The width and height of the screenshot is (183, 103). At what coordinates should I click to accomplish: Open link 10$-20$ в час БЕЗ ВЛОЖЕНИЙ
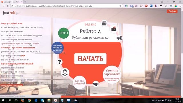point(15,60)
